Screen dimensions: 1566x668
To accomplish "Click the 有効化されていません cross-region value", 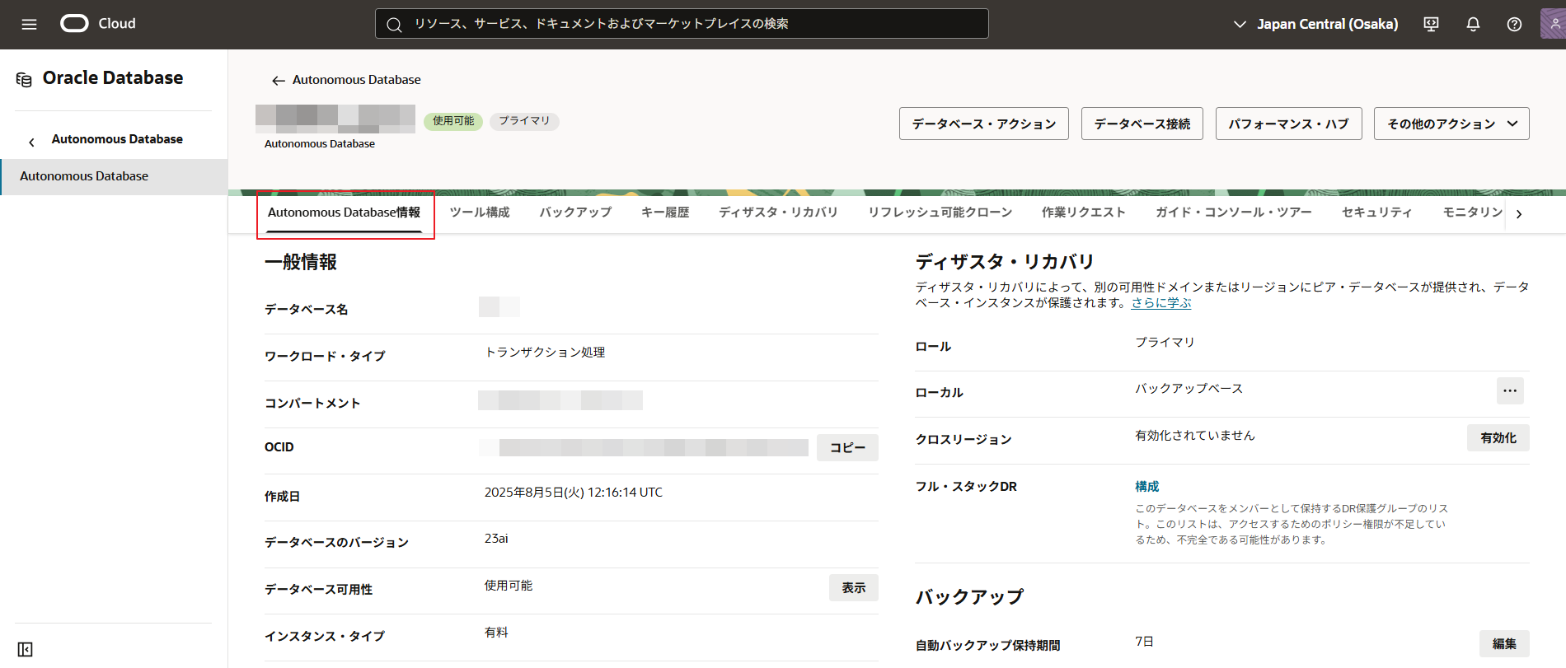I will tap(1195, 436).
